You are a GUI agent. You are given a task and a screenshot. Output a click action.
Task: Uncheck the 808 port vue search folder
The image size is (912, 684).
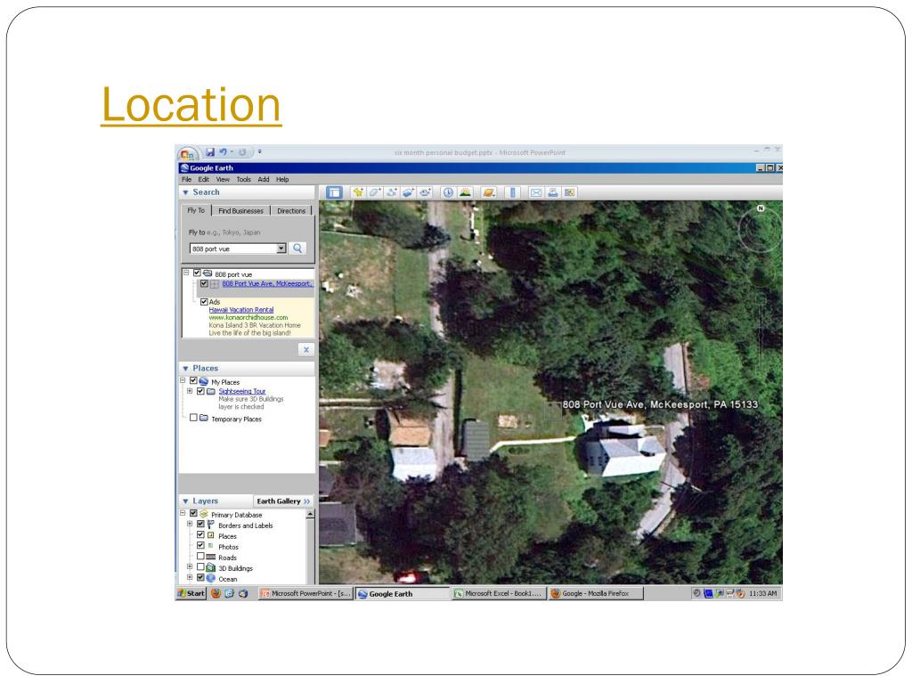click(197, 273)
